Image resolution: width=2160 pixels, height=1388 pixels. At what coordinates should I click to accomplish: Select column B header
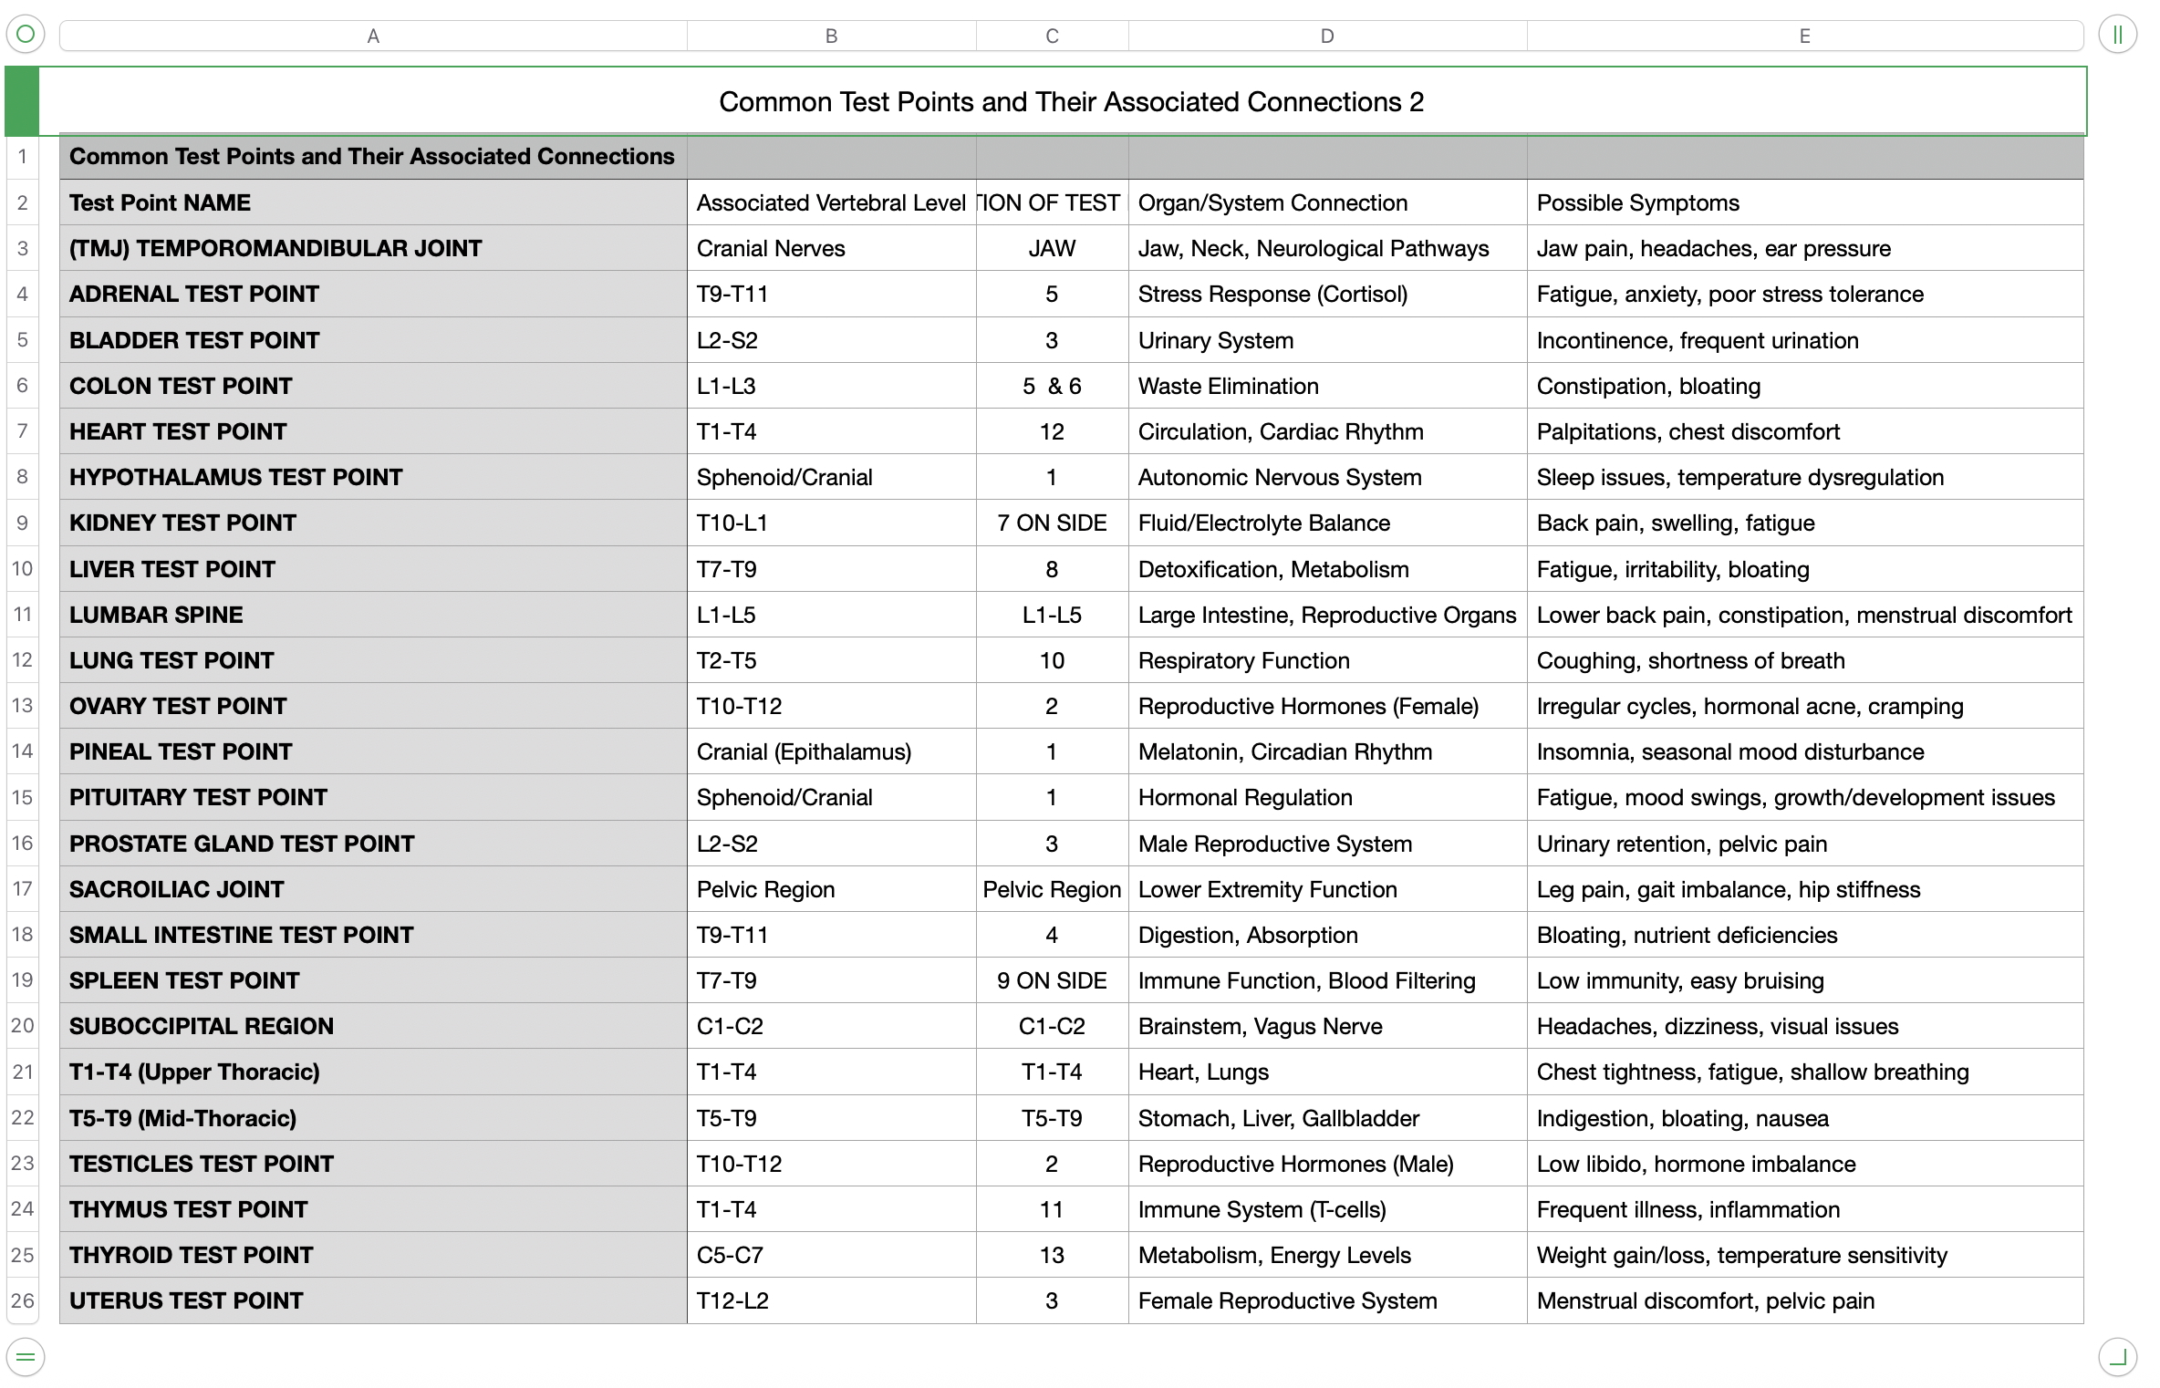coord(831,36)
